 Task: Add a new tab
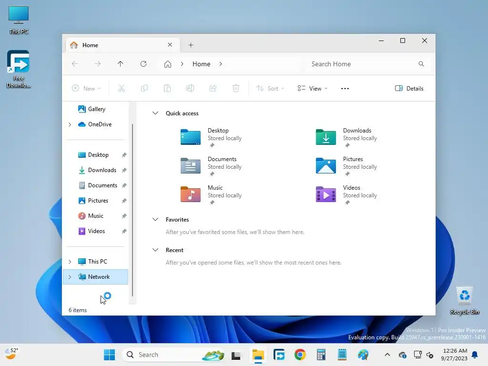tap(191, 45)
